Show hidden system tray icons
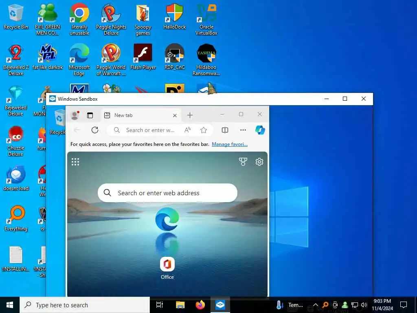 316,305
